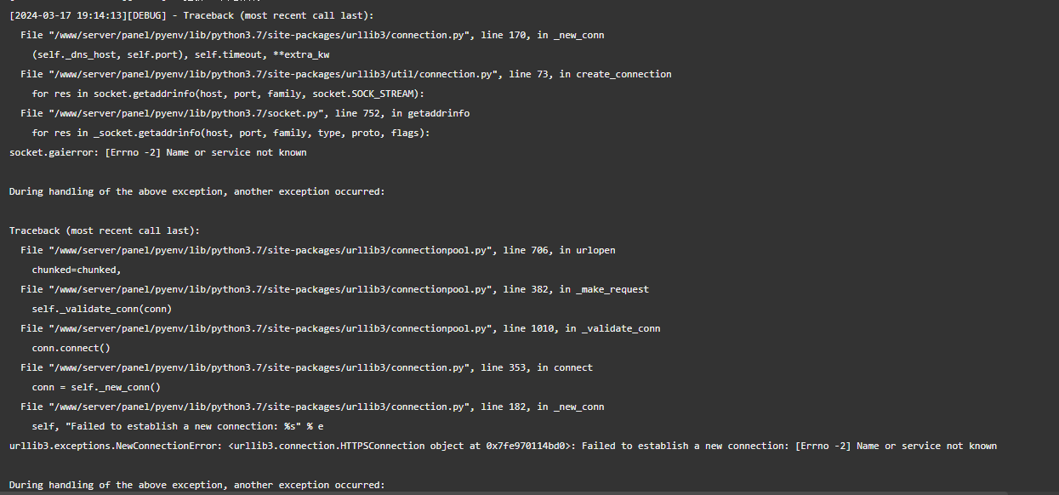Click the line 170 in _new_conn file path
Image resolution: width=1059 pixels, height=495 pixels.
point(312,35)
